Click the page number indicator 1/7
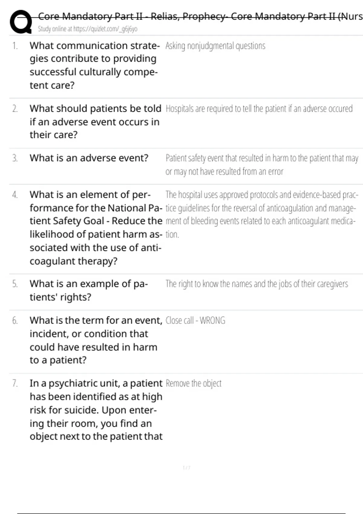The width and height of the screenshot is (363, 514). click(x=186, y=468)
